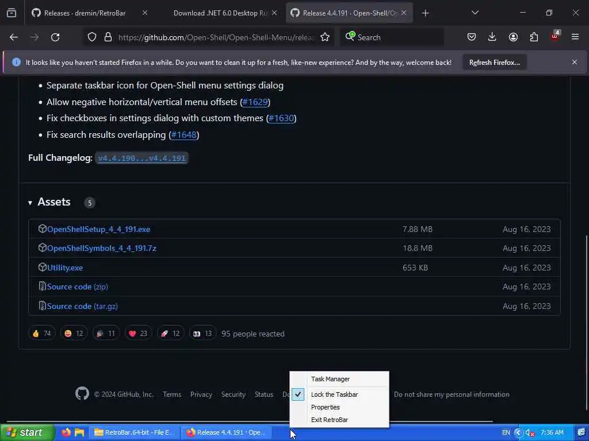Click EN language indicator in tray
The image size is (589, 441).
click(506, 432)
